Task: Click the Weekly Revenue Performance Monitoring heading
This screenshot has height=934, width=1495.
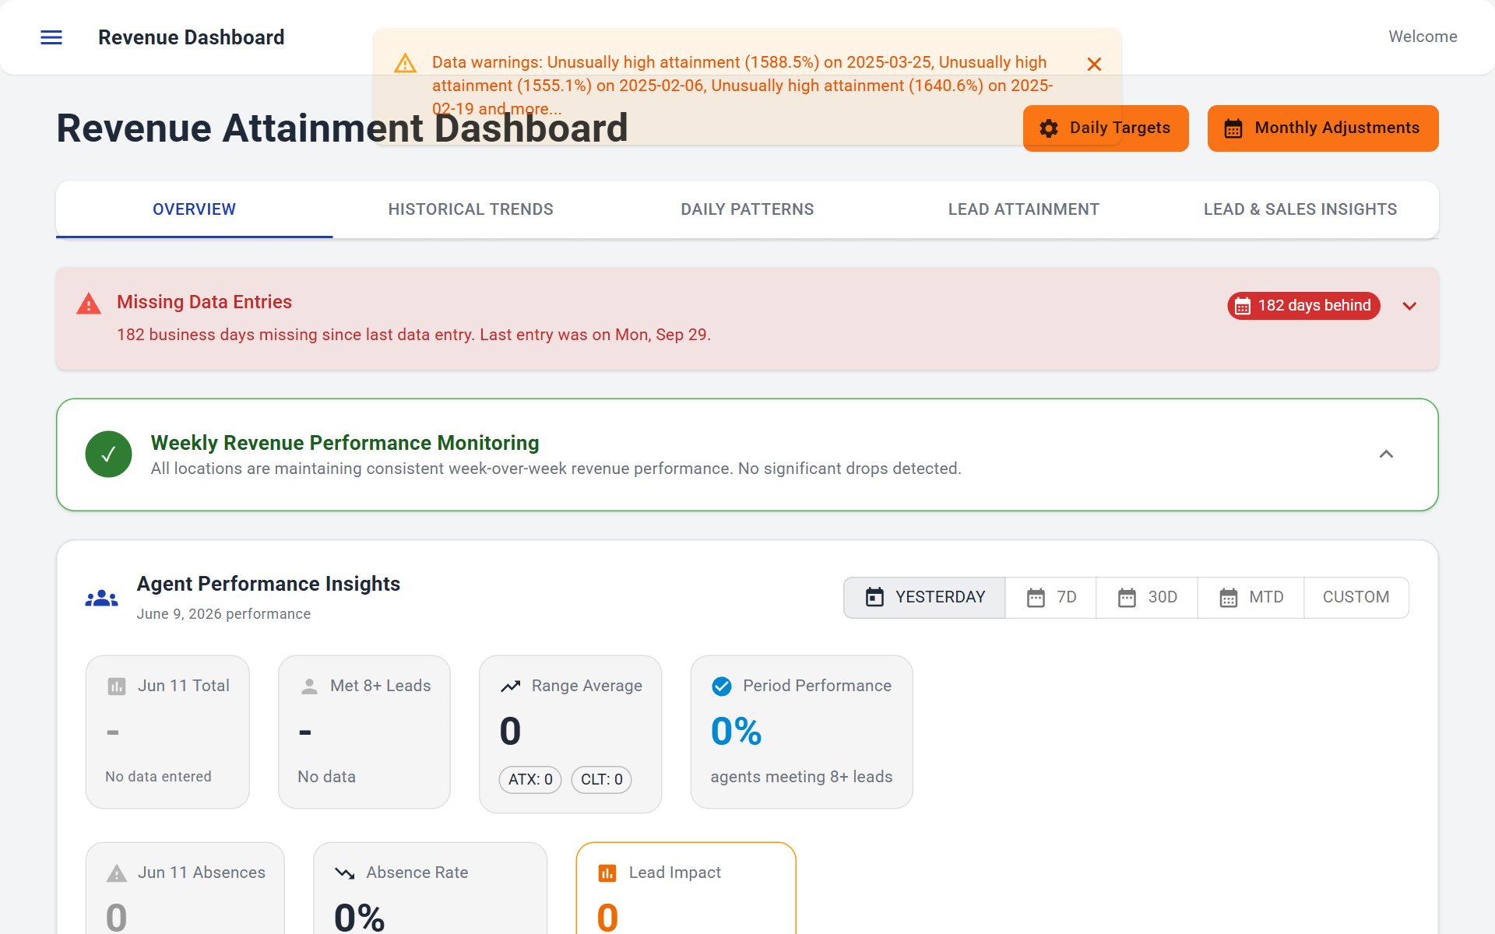Action: (345, 443)
